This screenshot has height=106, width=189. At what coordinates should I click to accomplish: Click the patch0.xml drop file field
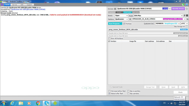pyautogui.click(x=148, y=36)
